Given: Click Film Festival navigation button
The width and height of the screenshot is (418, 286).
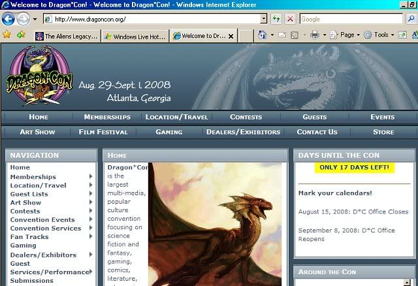Looking at the screenshot, I should [x=103, y=132].
